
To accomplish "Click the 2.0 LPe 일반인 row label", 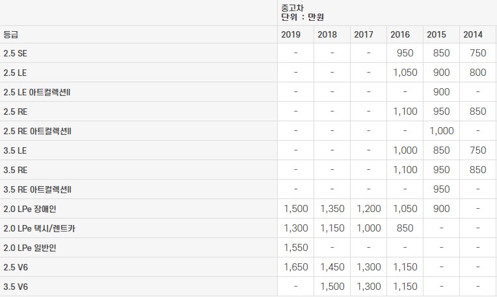I will pos(30,248).
